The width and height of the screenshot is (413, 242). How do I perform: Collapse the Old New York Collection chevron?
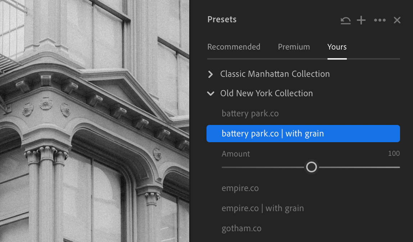(x=211, y=94)
